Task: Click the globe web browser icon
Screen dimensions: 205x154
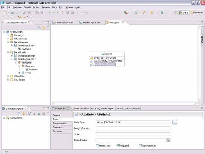Action: (x=162, y=13)
